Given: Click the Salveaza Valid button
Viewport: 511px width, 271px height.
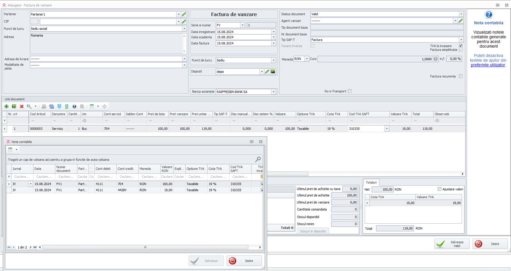Looking at the screenshot, I should 452,244.
